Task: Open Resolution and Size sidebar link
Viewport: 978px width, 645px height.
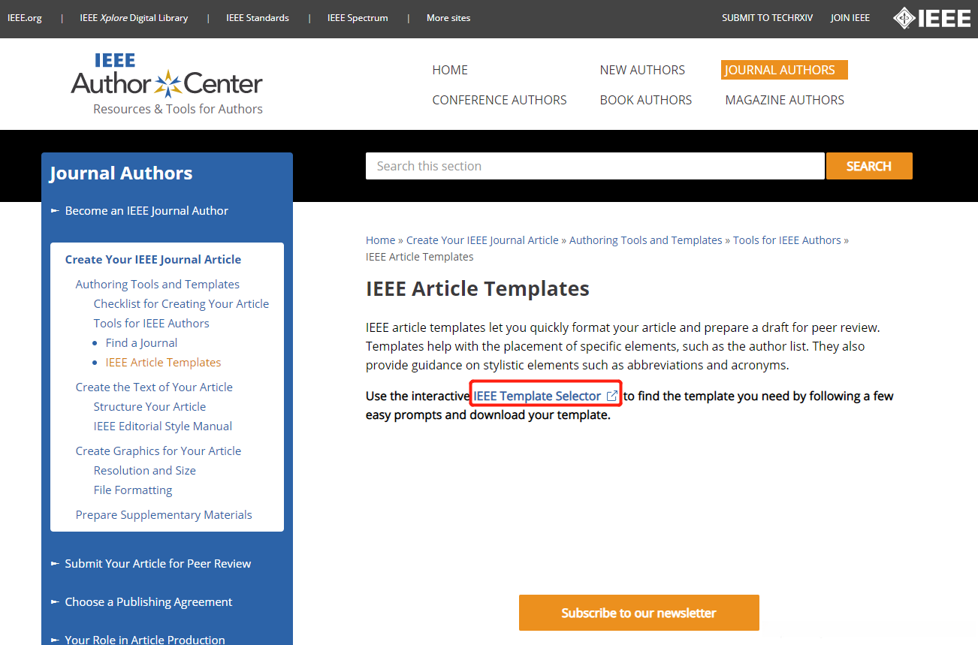Action: click(x=145, y=471)
